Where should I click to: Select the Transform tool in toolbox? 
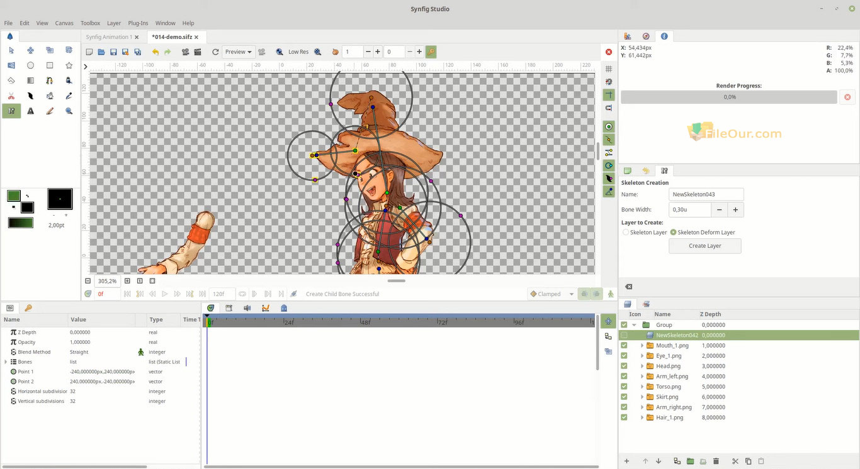[11, 50]
